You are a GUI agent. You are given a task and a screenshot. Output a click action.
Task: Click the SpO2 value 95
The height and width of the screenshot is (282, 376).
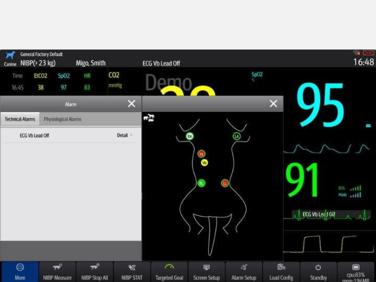pyautogui.click(x=320, y=105)
